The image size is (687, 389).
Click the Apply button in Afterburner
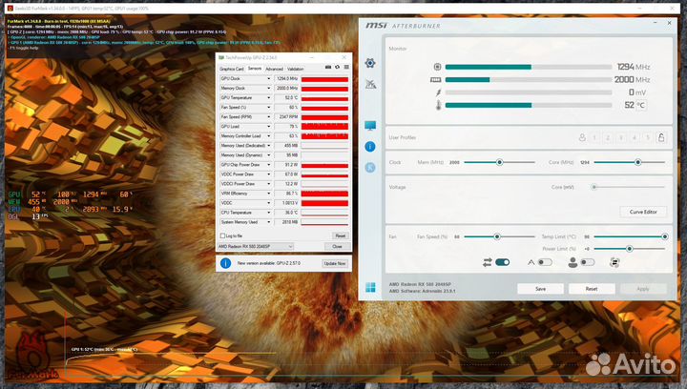643,289
